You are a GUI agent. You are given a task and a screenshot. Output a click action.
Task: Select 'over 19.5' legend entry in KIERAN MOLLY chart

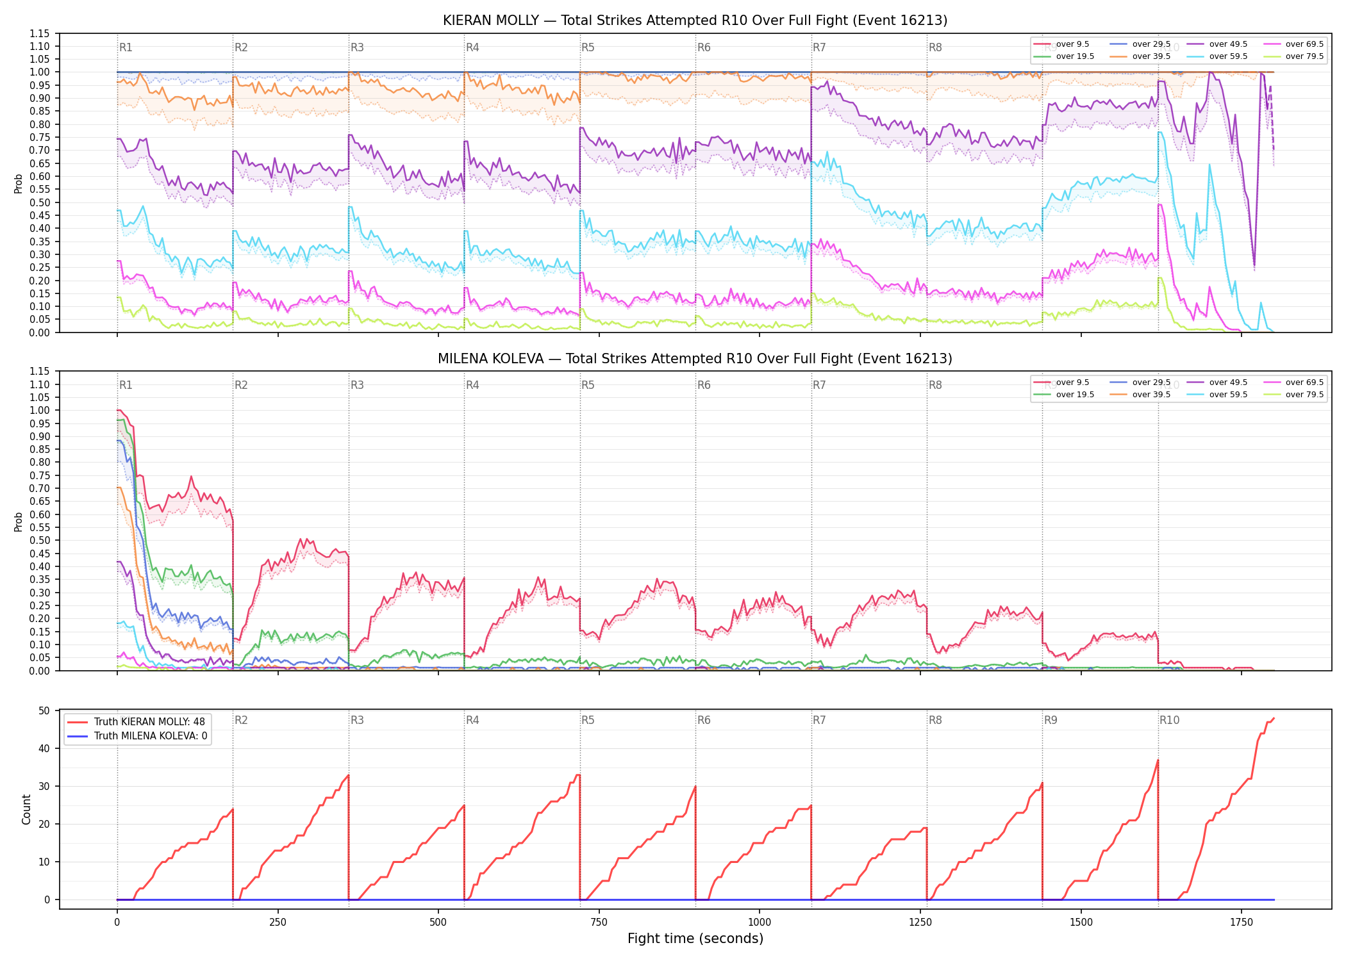point(1064,56)
